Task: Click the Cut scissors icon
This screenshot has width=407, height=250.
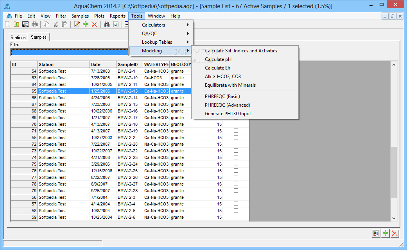Action: 56,24
